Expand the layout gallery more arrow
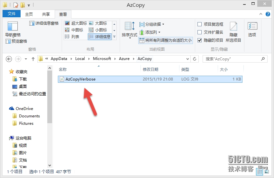 point(114,37)
